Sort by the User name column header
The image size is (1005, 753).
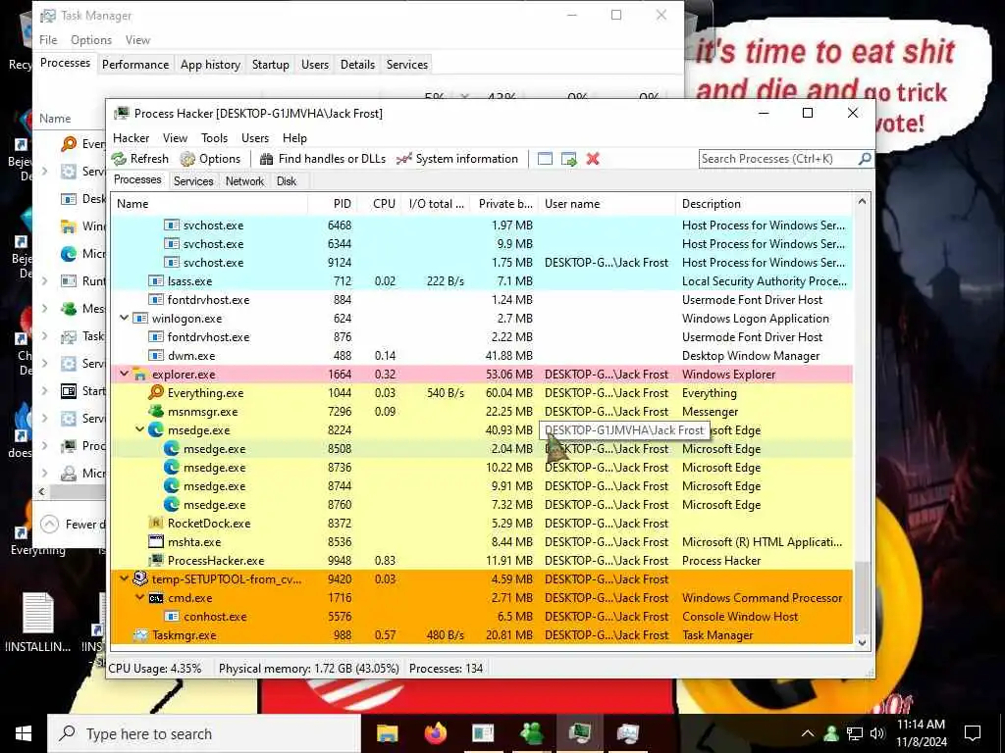pyautogui.click(x=607, y=204)
